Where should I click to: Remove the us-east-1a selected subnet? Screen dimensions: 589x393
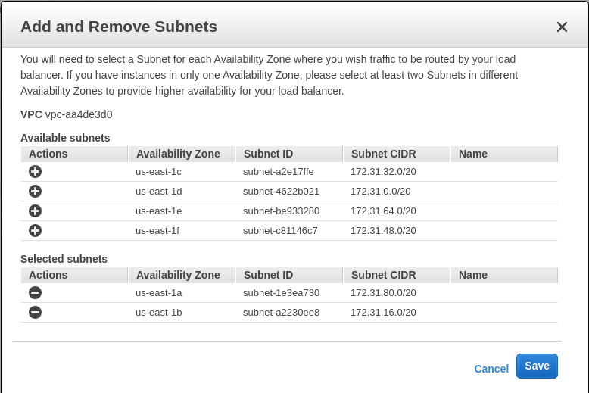[35, 293]
